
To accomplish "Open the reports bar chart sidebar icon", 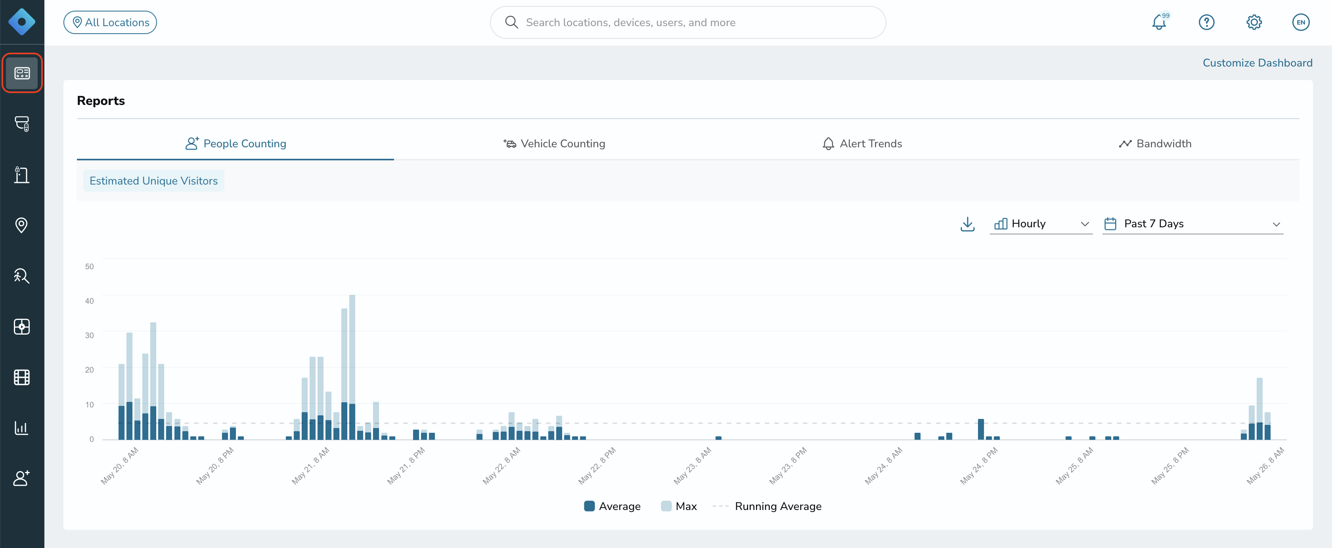I will [22, 428].
